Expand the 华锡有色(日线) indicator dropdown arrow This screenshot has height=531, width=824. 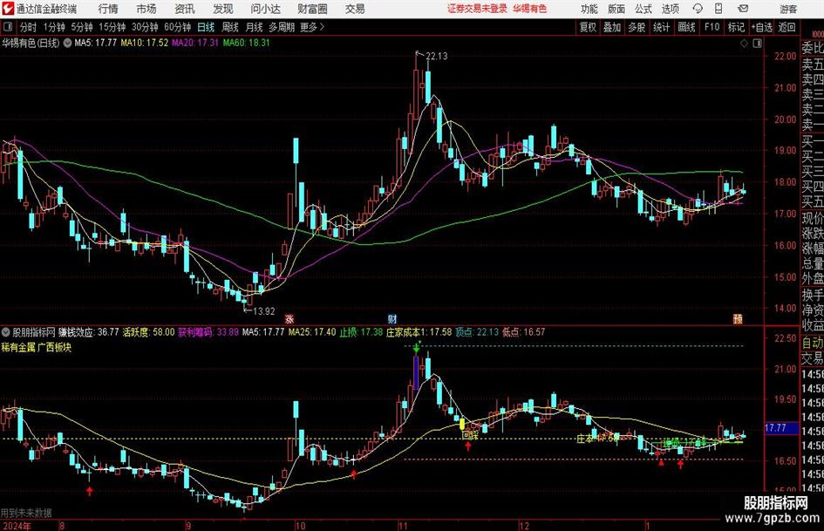tap(68, 43)
